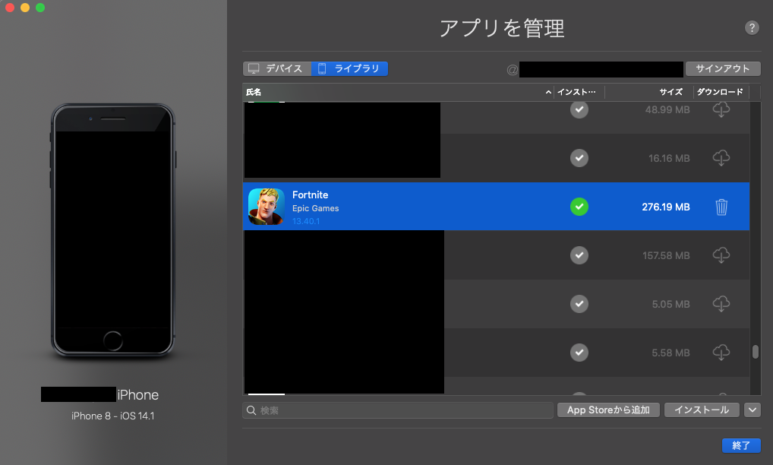Click installed checkmark in 48.99 MB row
The image size is (773, 465).
tap(579, 109)
